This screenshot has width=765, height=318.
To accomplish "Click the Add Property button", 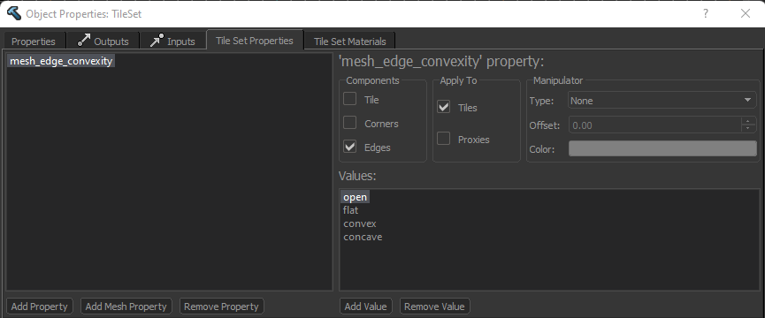I will pyautogui.click(x=40, y=307).
